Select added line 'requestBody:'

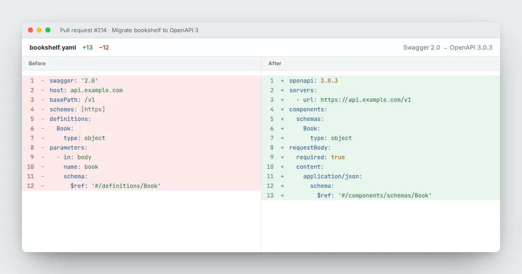[381, 148]
